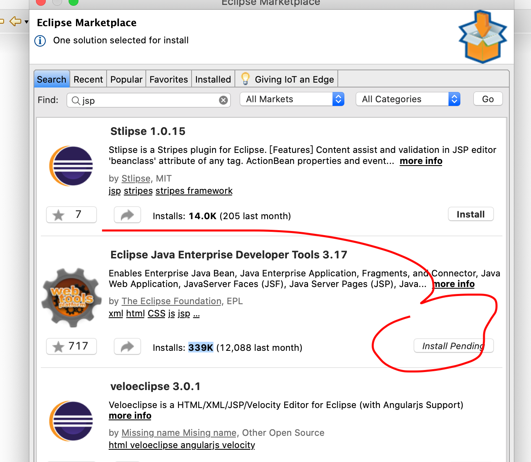Click the jsp tag under Enterprise Tools
This screenshot has width=531, height=462.
(x=184, y=314)
